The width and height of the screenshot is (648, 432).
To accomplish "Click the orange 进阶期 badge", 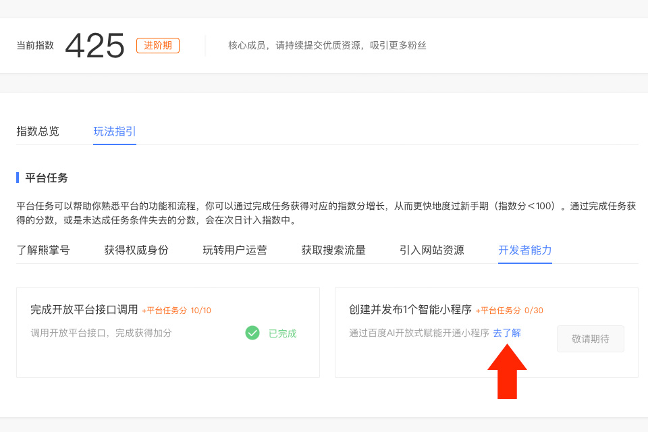I will point(157,45).
